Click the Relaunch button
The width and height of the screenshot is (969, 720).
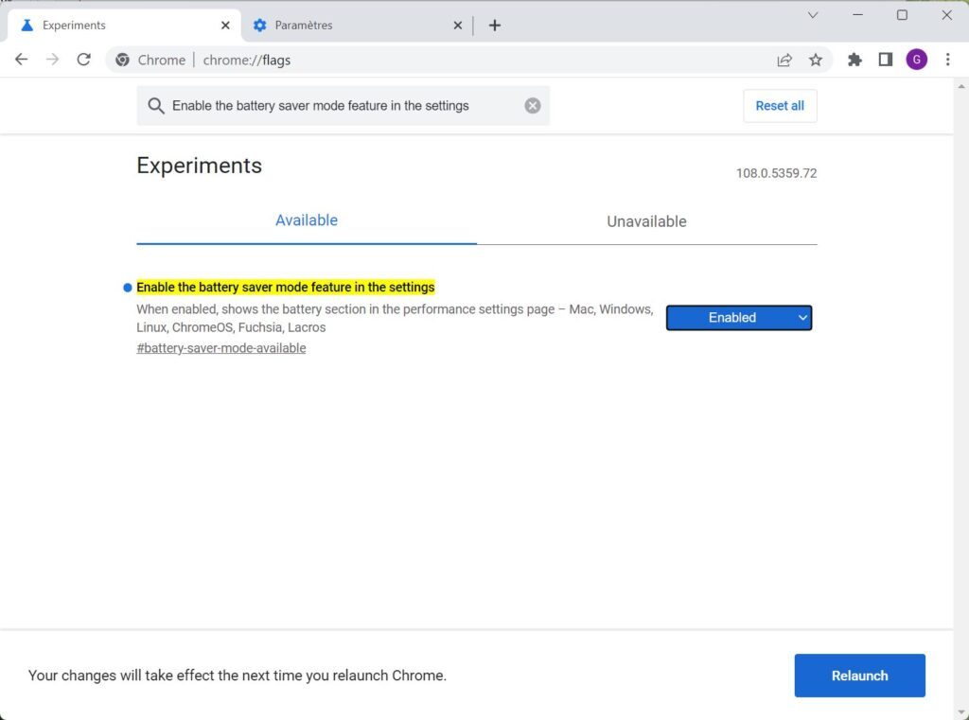[x=859, y=676]
